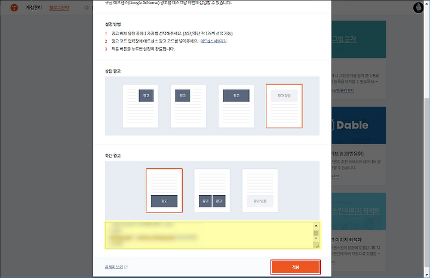
Task: Click the Tistory logo icon
Action: coord(14,8)
